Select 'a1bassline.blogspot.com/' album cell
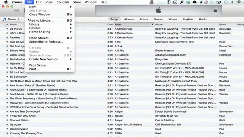The height and width of the screenshot is (137, 244). [x=170, y=55]
